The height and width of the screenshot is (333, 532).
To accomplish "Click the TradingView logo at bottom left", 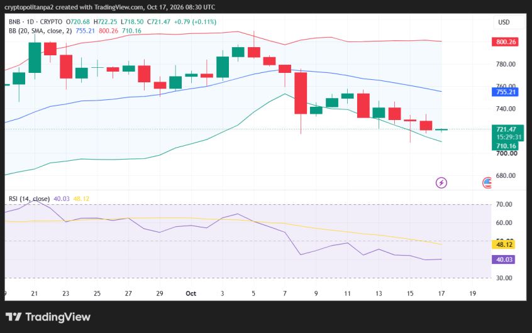I will (48, 317).
